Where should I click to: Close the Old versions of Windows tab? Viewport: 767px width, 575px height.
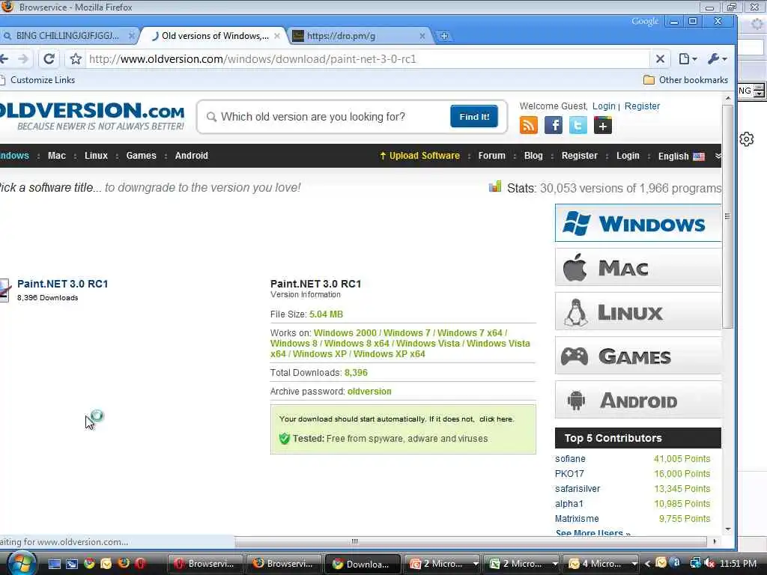click(277, 36)
